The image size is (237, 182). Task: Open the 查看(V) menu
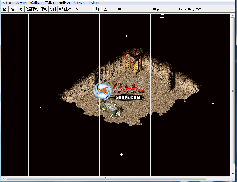click(x=64, y=3)
